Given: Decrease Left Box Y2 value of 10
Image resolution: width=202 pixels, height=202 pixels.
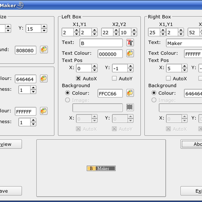Looking at the screenshot, I should point(134,34).
